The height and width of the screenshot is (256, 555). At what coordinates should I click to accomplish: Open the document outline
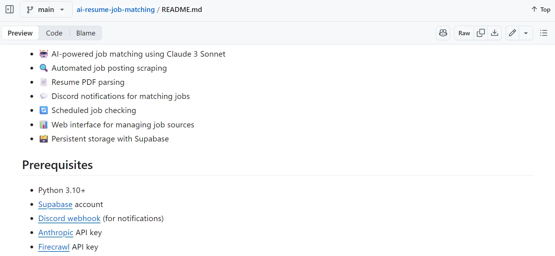(x=543, y=33)
